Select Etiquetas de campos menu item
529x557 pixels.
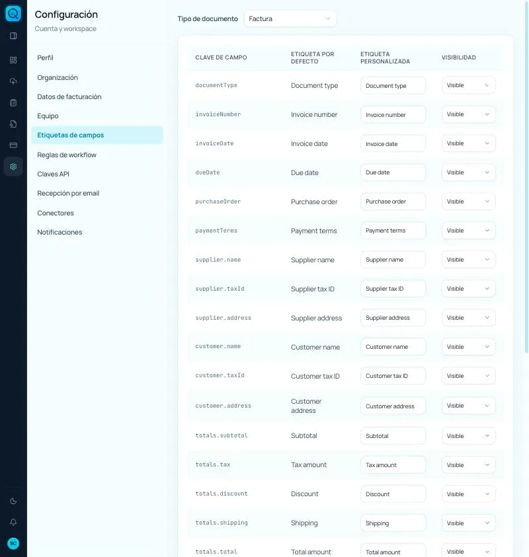coord(97,135)
